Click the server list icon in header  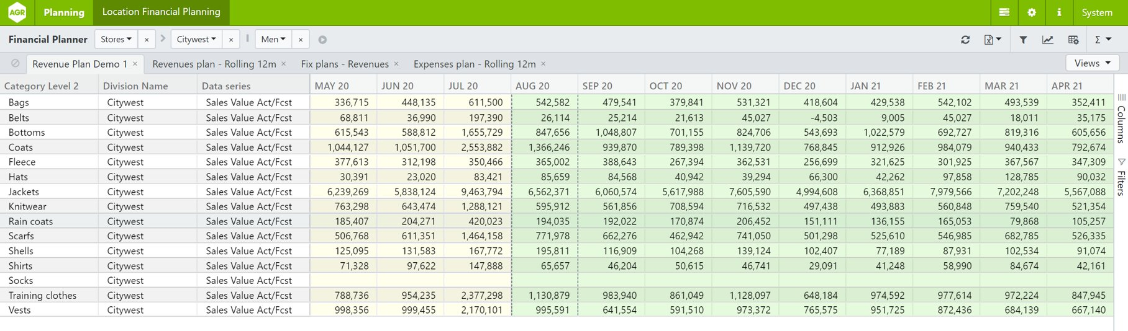point(1004,12)
